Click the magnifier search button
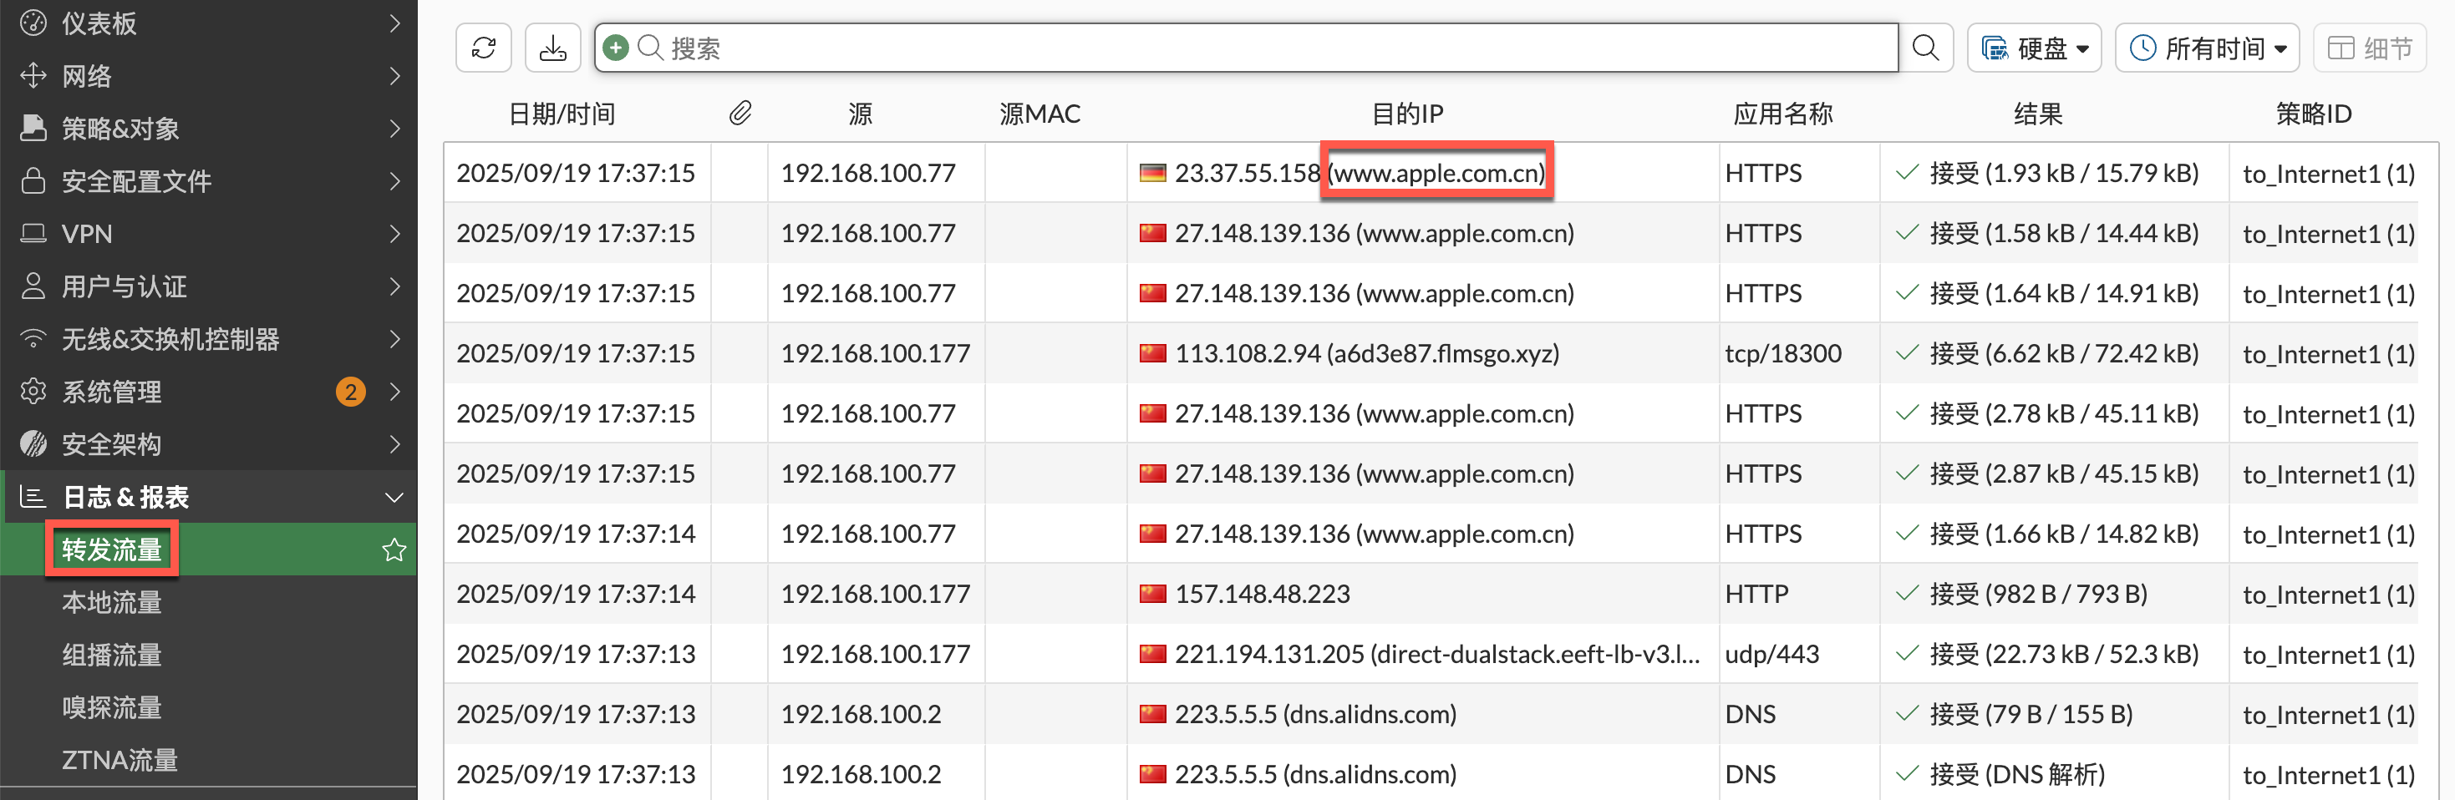 1925,48
